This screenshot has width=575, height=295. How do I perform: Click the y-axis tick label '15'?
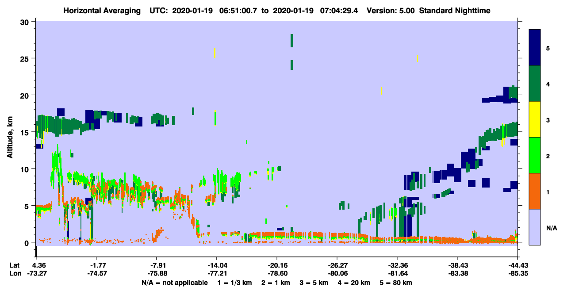click(x=25, y=132)
